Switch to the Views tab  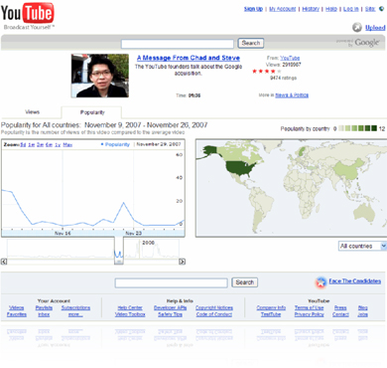tap(32, 112)
